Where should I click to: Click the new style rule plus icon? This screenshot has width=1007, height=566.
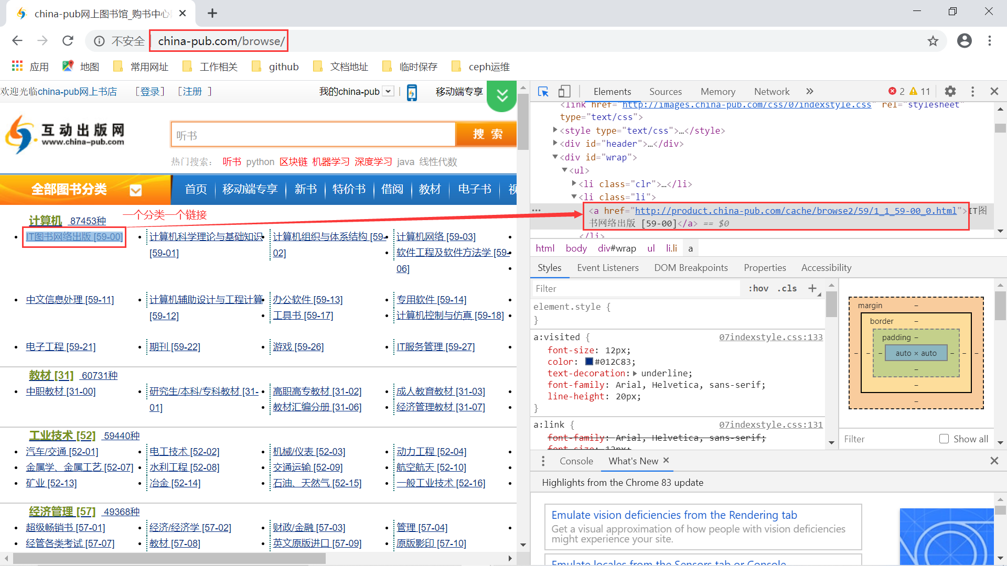[x=812, y=288]
